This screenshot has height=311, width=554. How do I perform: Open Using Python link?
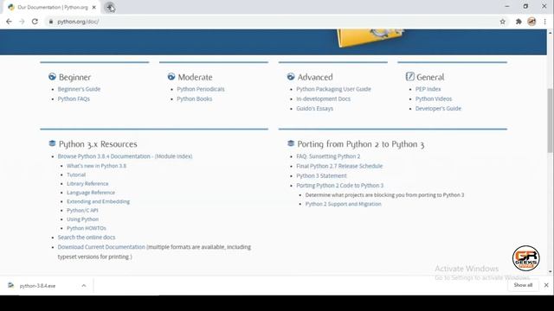(x=82, y=219)
